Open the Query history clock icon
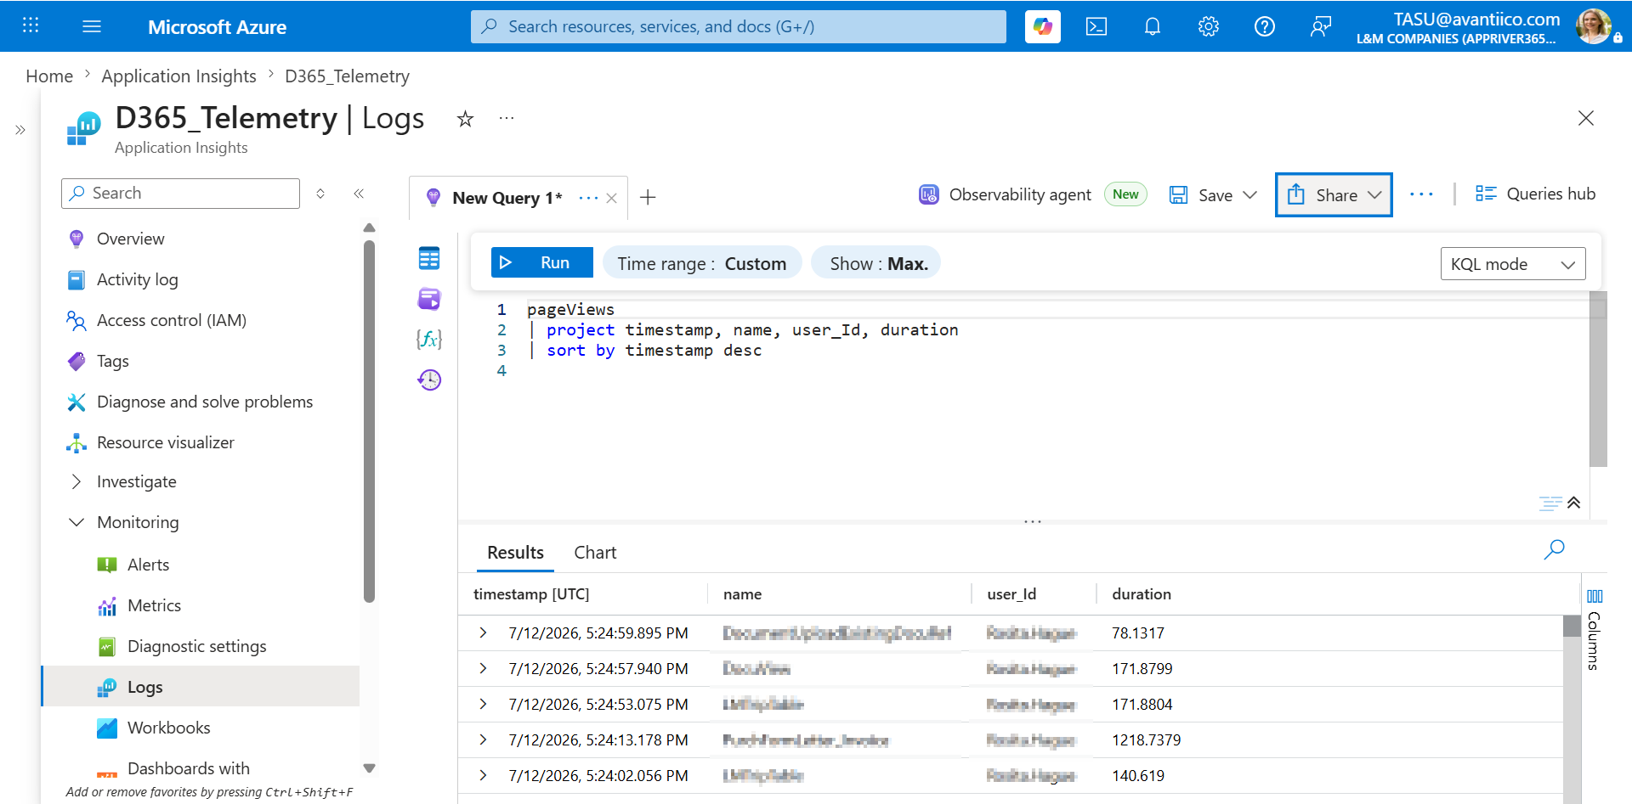The height and width of the screenshot is (804, 1632). click(x=429, y=380)
